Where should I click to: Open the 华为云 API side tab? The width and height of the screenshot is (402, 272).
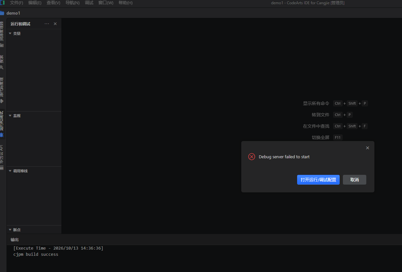click(2, 157)
